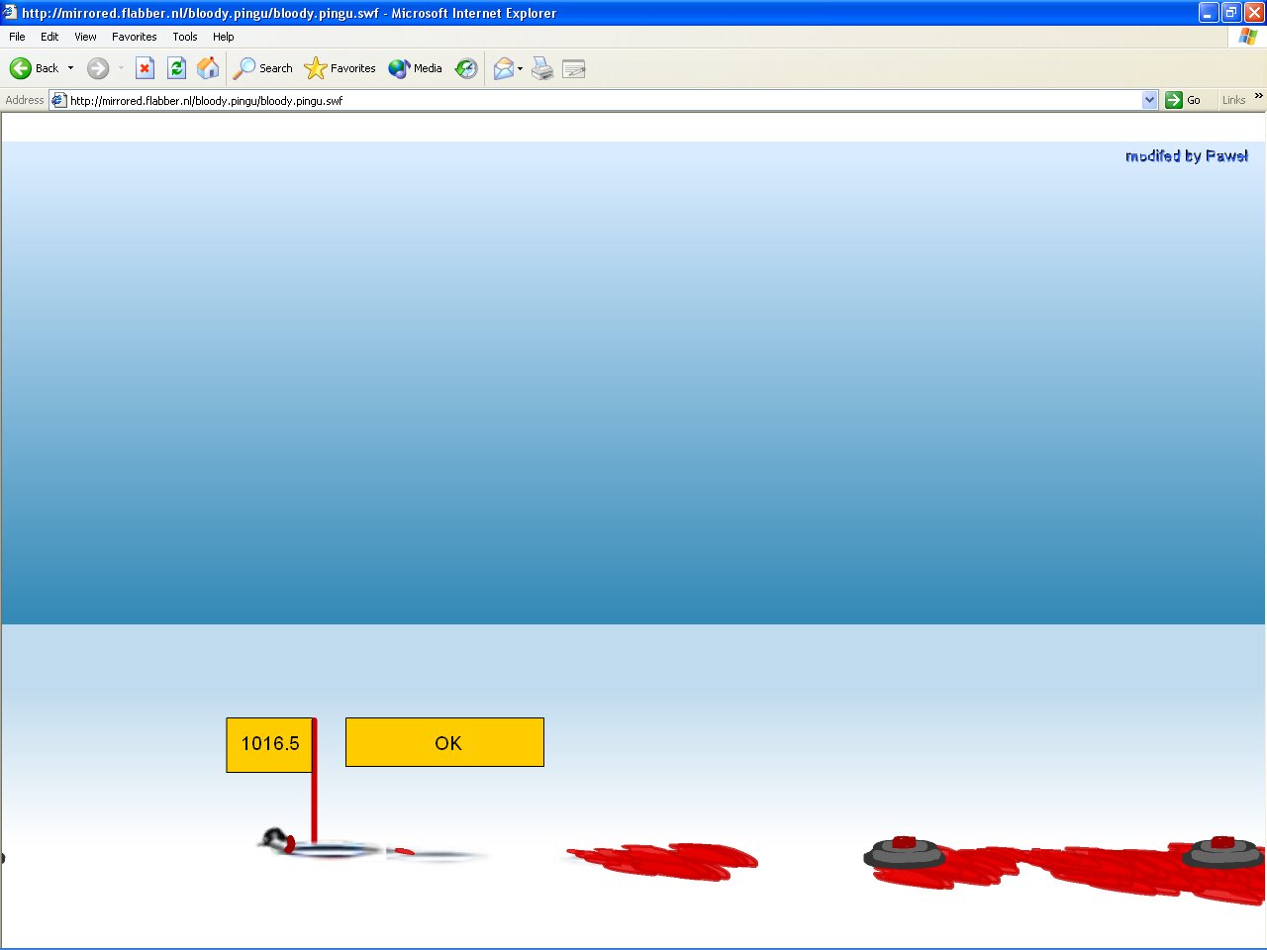Click the Mail envelope icon
Screen dimensions: 1267x950
coord(504,68)
